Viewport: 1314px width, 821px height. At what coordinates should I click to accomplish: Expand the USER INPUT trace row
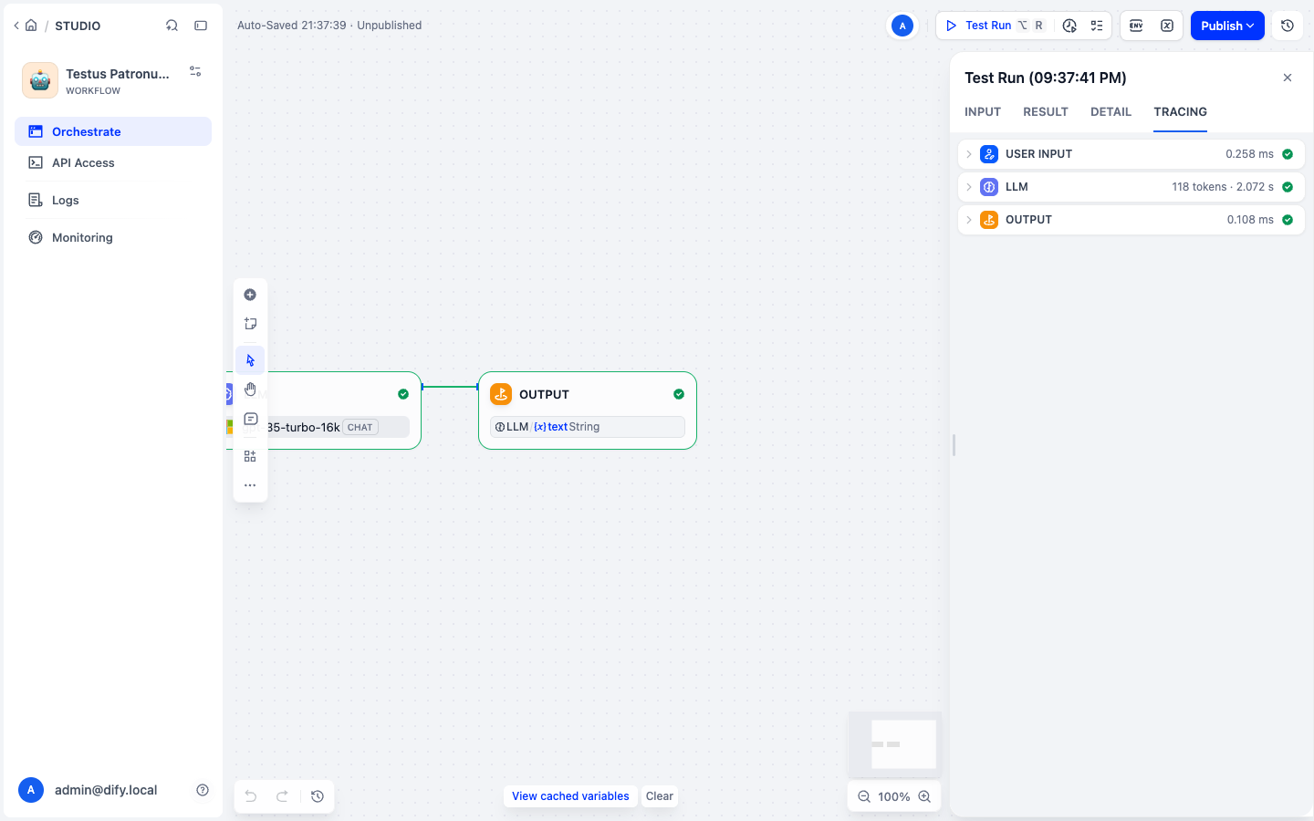click(x=1131, y=154)
